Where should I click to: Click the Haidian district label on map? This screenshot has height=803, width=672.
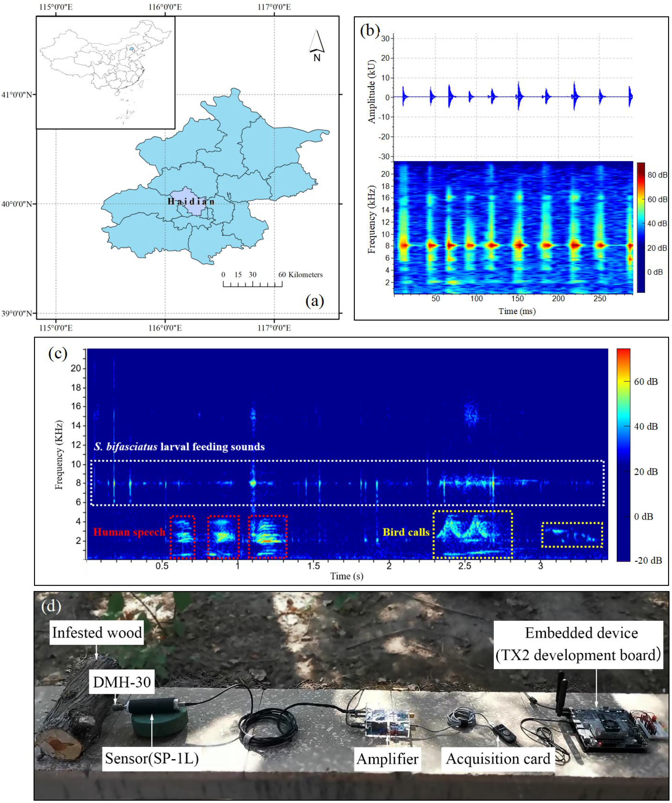pyautogui.click(x=191, y=201)
